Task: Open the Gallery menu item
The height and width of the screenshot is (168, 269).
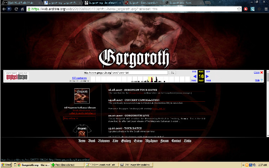Action: 126,141
